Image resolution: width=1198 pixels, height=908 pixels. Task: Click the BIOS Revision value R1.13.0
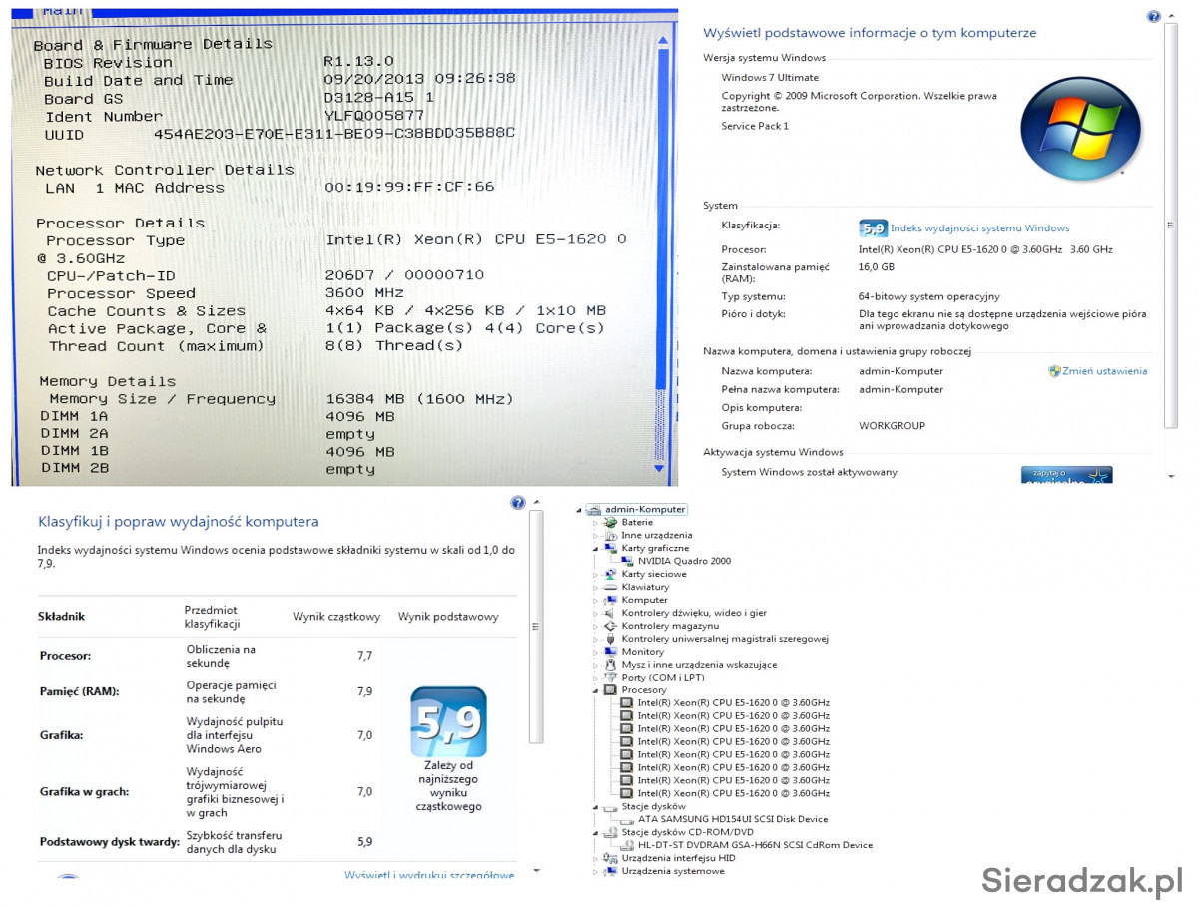(x=359, y=62)
